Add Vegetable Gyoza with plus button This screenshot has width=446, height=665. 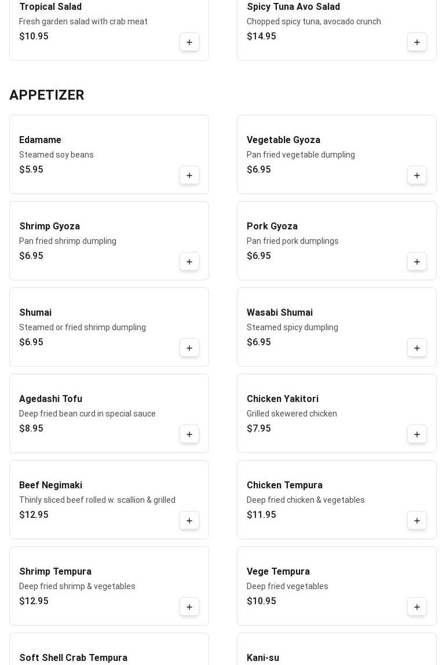tap(417, 176)
